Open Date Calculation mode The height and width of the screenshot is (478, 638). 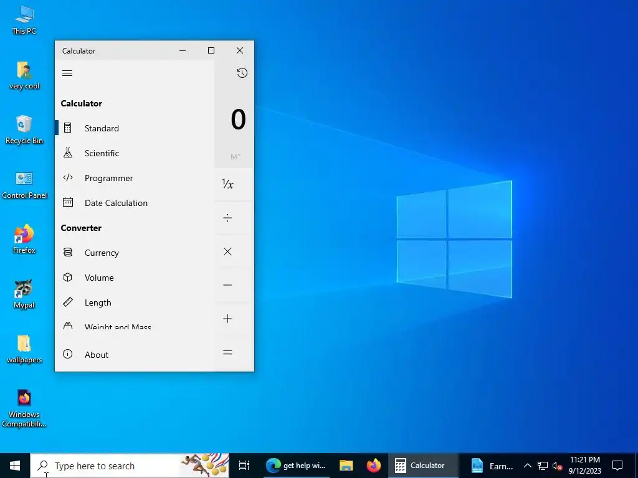pos(135,203)
